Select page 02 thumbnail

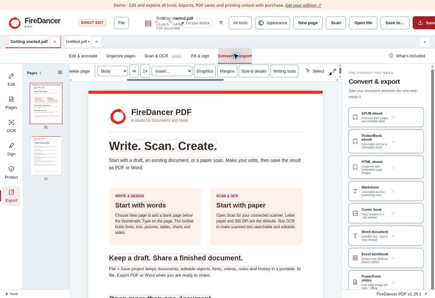[x=46, y=155]
